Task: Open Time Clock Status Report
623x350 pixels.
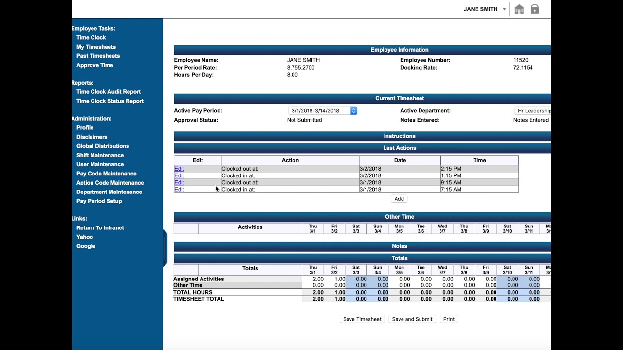Action: 110,101
